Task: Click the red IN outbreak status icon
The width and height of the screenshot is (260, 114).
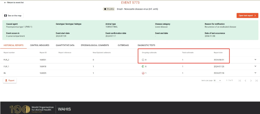Action: (143, 73)
